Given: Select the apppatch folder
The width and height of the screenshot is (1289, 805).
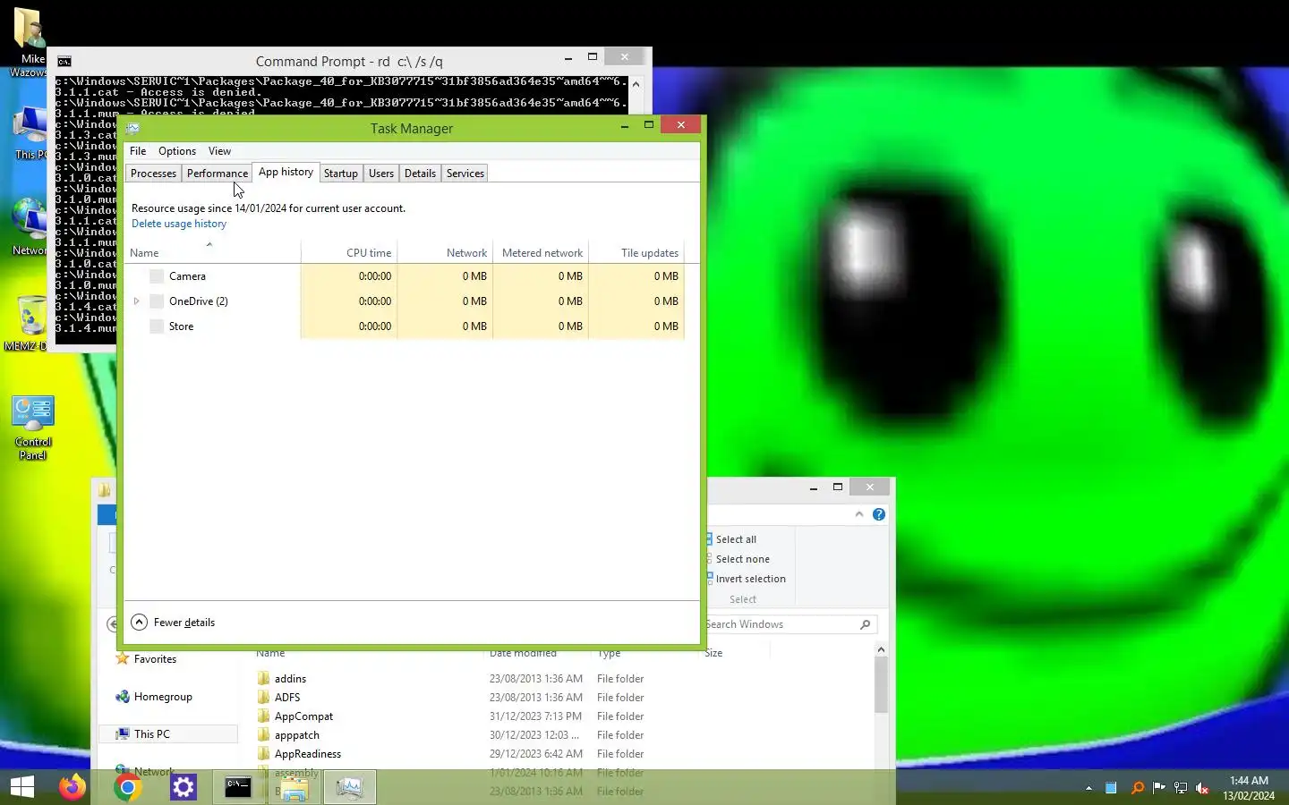Looking at the screenshot, I should click(297, 735).
